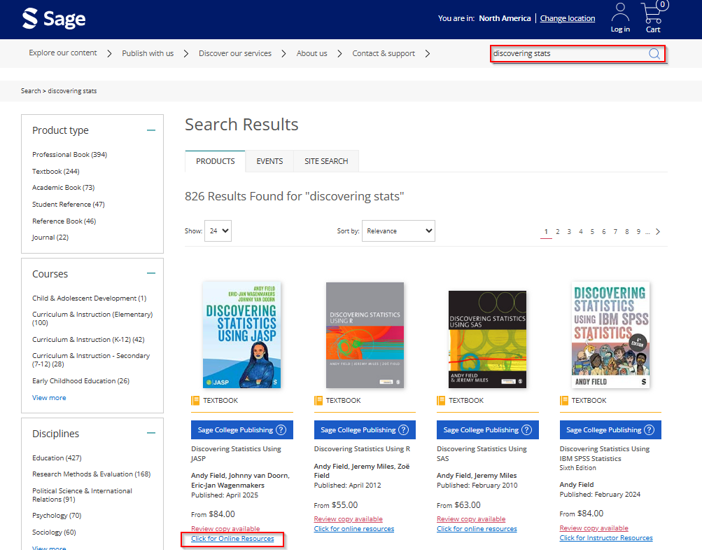Collapse the Disciplines filter panel
The image size is (702, 550).
tap(151, 433)
